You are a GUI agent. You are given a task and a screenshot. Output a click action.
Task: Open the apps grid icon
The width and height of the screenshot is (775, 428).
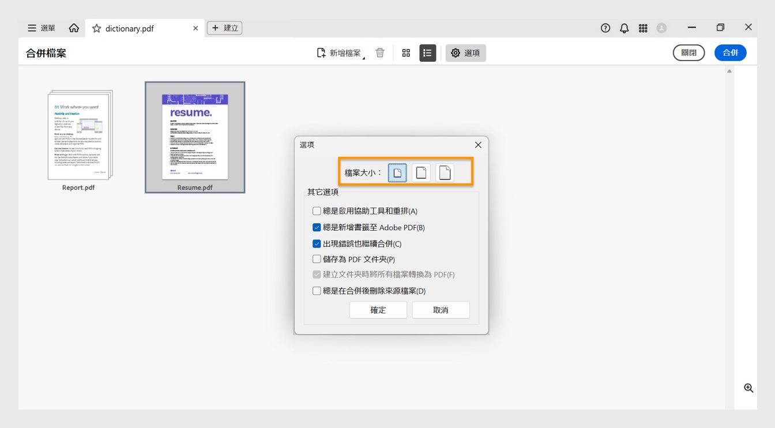(x=643, y=28)
